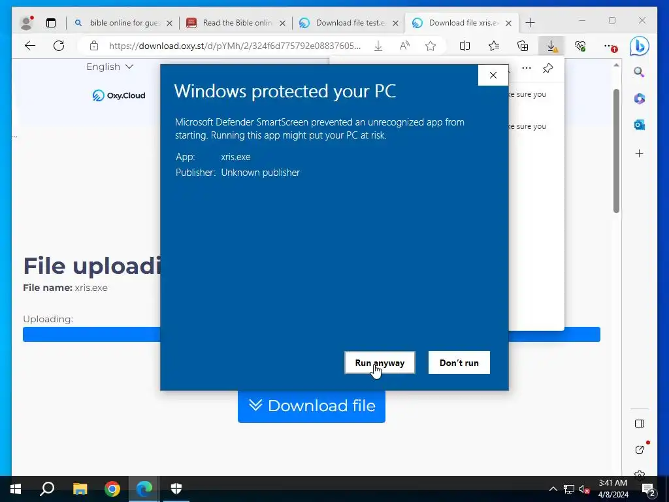Screen dimensions: 669x502
Task: Open the Collections icon
Action: pos(523,46)
